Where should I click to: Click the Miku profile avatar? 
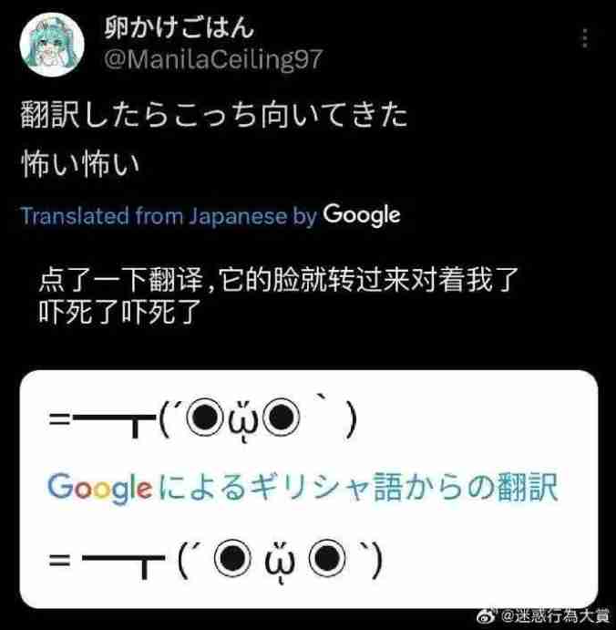[52, 44]
